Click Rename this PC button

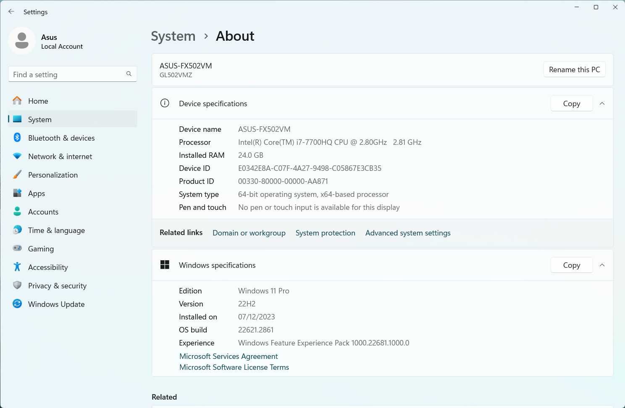[x=574, y=69]
